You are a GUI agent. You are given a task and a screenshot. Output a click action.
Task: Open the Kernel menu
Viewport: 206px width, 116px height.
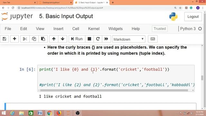click(x=94, y=29)
